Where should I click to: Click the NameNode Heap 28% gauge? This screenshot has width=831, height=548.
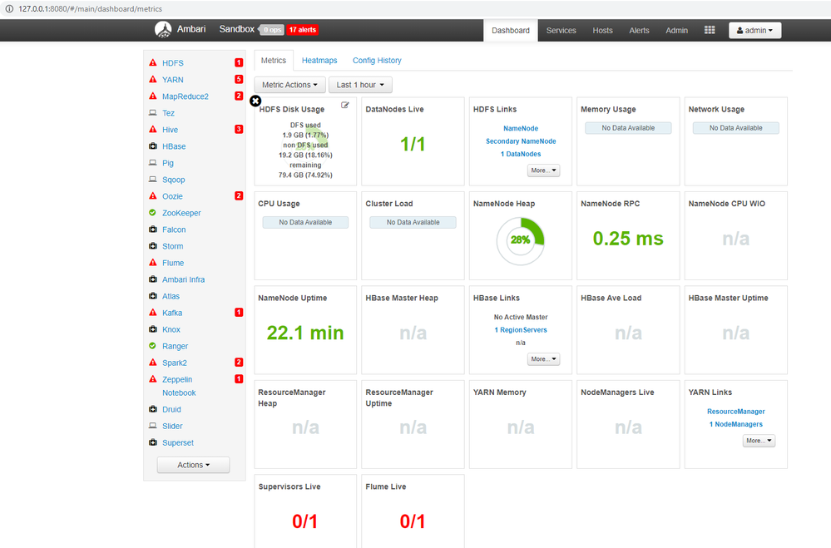pos(521,241)
